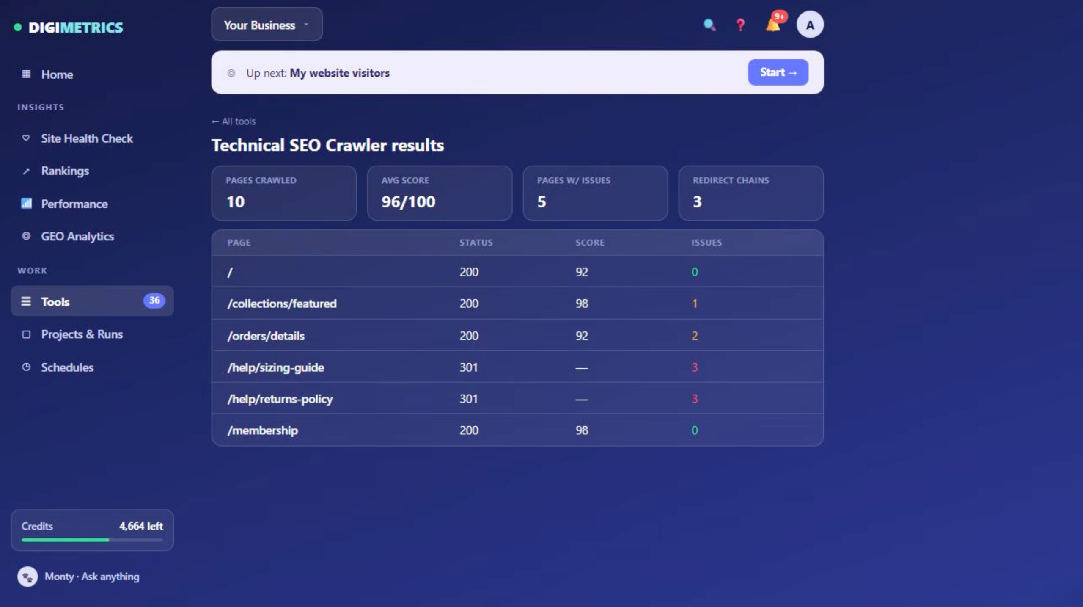Select the /orders/details page row
This screenshot has height=607, width=1083.
click(x=517, y=336)
